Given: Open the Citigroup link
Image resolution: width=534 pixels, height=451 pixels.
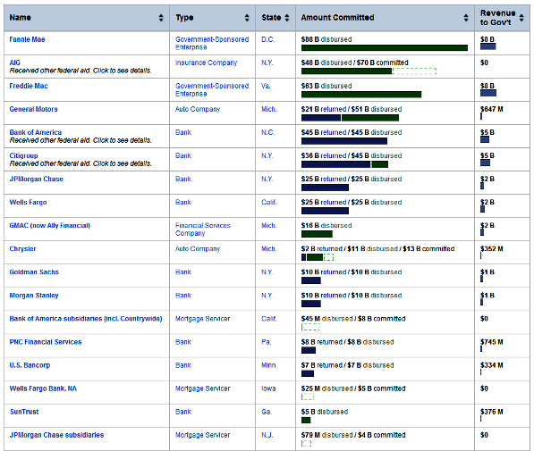Looking at the screenshot, I should pos(23,155).
